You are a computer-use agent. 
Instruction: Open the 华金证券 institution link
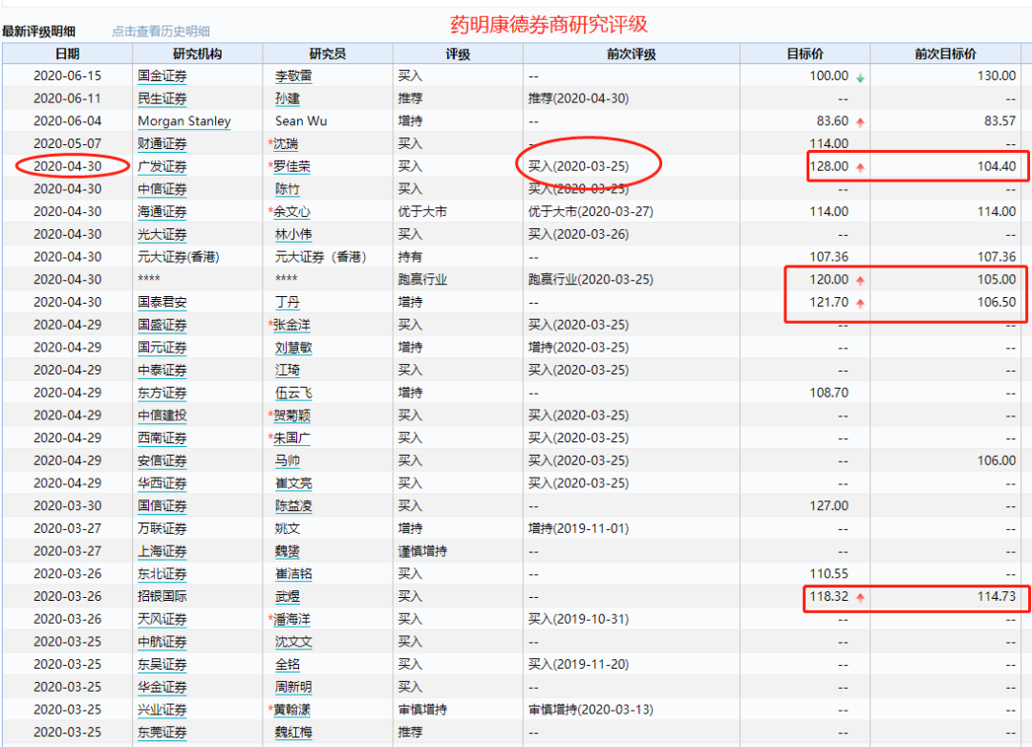pos(161,687)
